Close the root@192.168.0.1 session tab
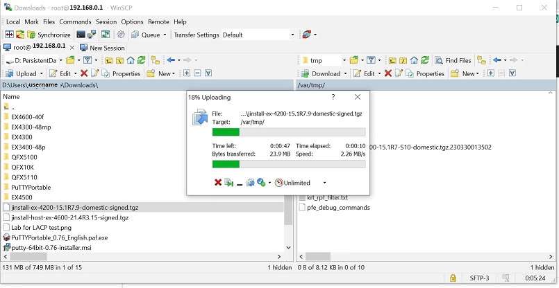The width and height of the screenshot is (559, 288). pos(72,47)
